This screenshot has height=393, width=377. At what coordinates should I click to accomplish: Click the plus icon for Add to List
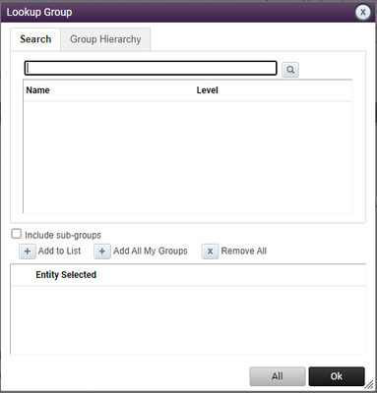pos(28,252)
